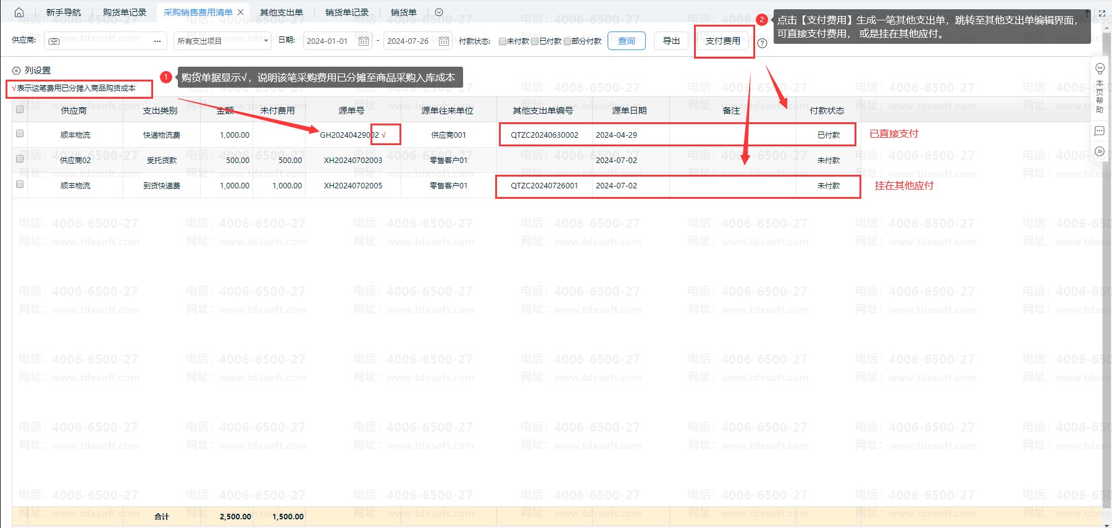The image size is (1112, 528).
Task: Expand the sidebar double-arrow icon
Action: point(1100,151)
